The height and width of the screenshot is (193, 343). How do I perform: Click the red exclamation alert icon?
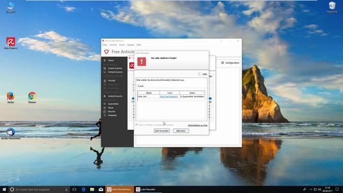tap(141, 61)
